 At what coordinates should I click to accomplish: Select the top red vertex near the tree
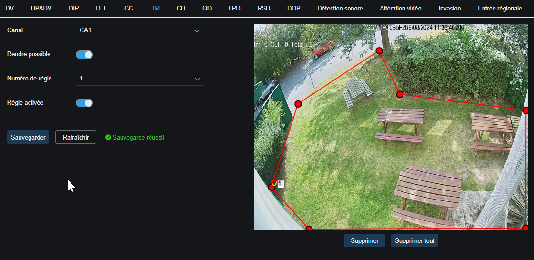click(379, 50)
